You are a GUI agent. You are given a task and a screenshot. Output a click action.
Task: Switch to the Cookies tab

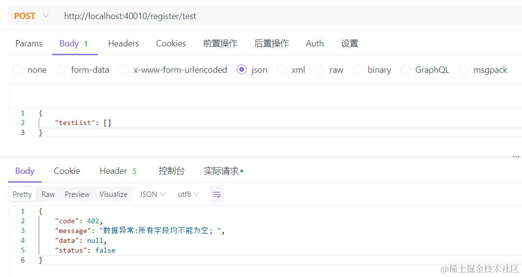point(171,43)
